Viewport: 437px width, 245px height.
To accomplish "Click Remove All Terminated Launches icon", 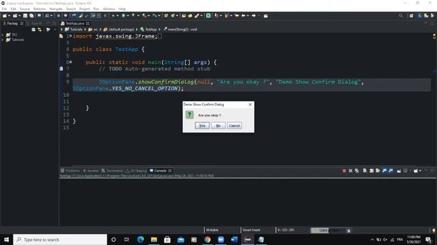I will [x=357, y=171].
